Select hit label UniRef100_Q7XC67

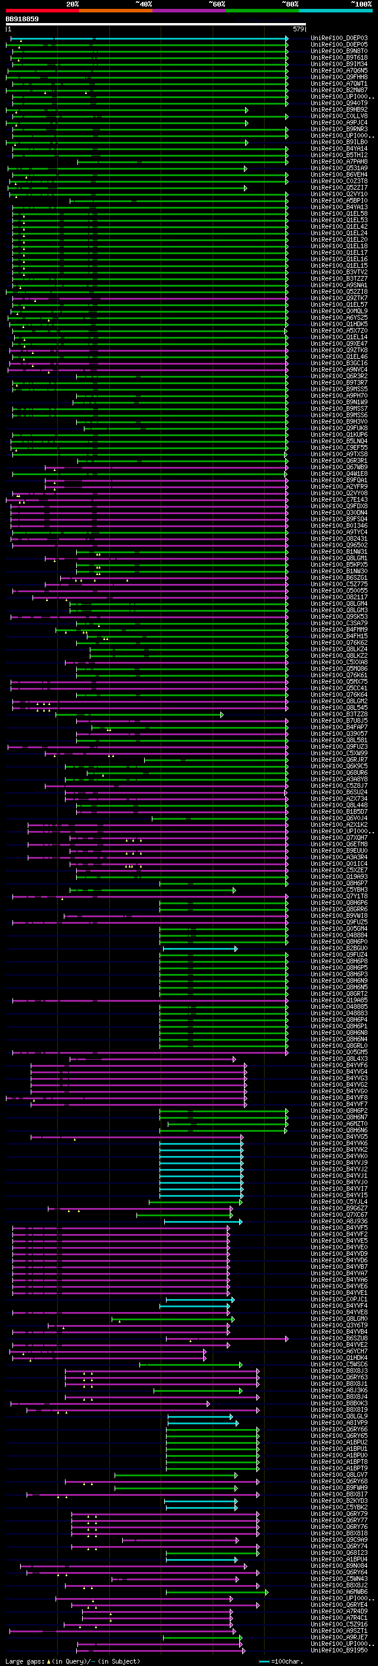click(x=339, y=1215)
